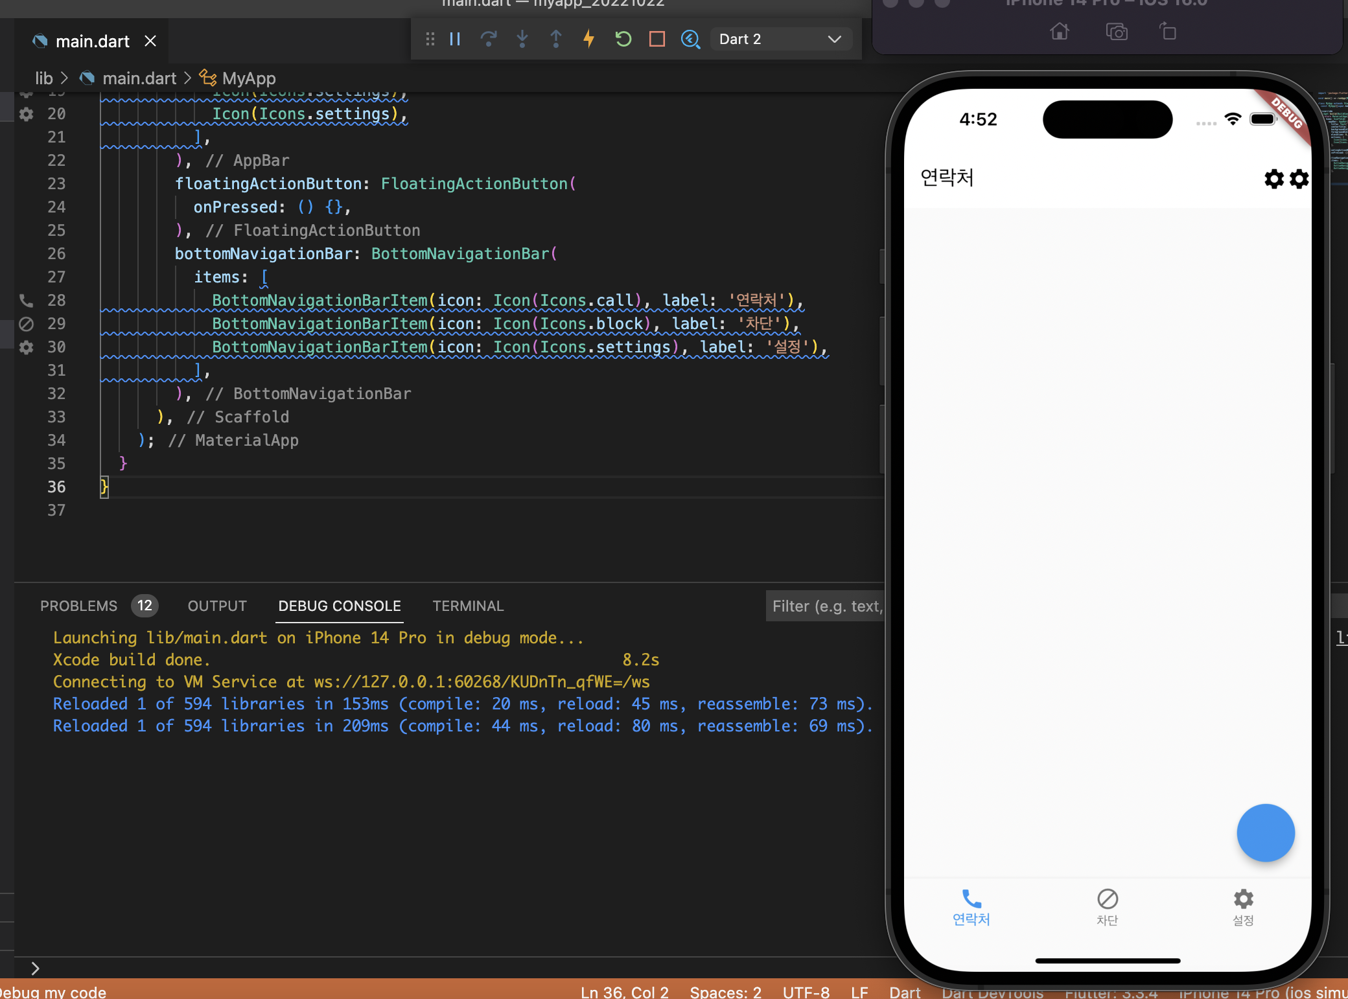Restart debugging with green circular arrow
Image resolution: width=1348 pixels, height=999 pixels.
pos(623,40)
